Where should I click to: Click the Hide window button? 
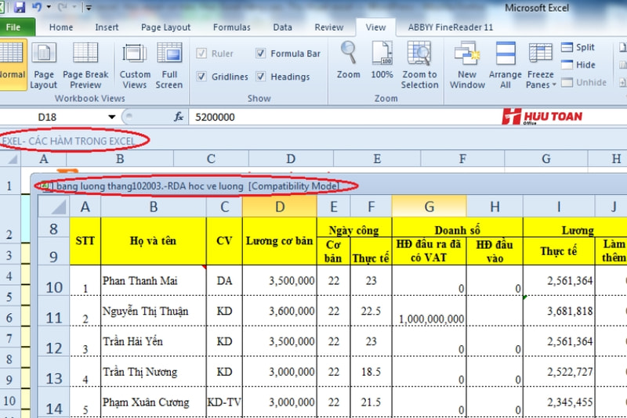click(578, 65)
